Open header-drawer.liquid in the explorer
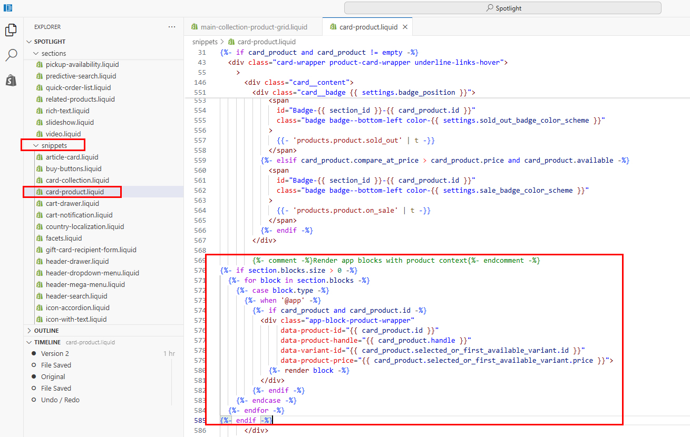 coord(77,262)
